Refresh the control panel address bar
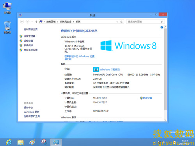Screen dimensions: 195x146 tap(121, 22)
